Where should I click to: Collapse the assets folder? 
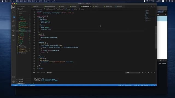[21, 17]
